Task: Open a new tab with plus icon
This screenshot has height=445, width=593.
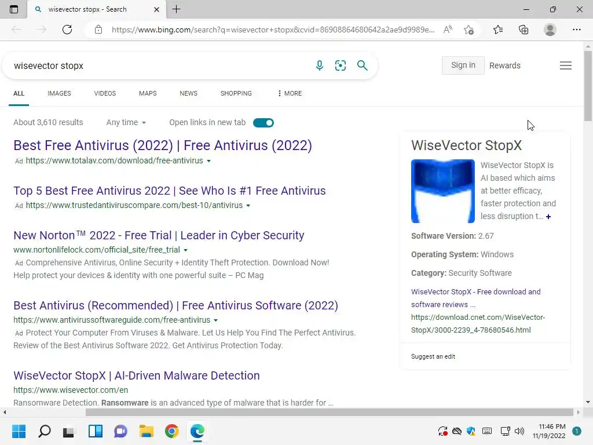Action: 176,9
